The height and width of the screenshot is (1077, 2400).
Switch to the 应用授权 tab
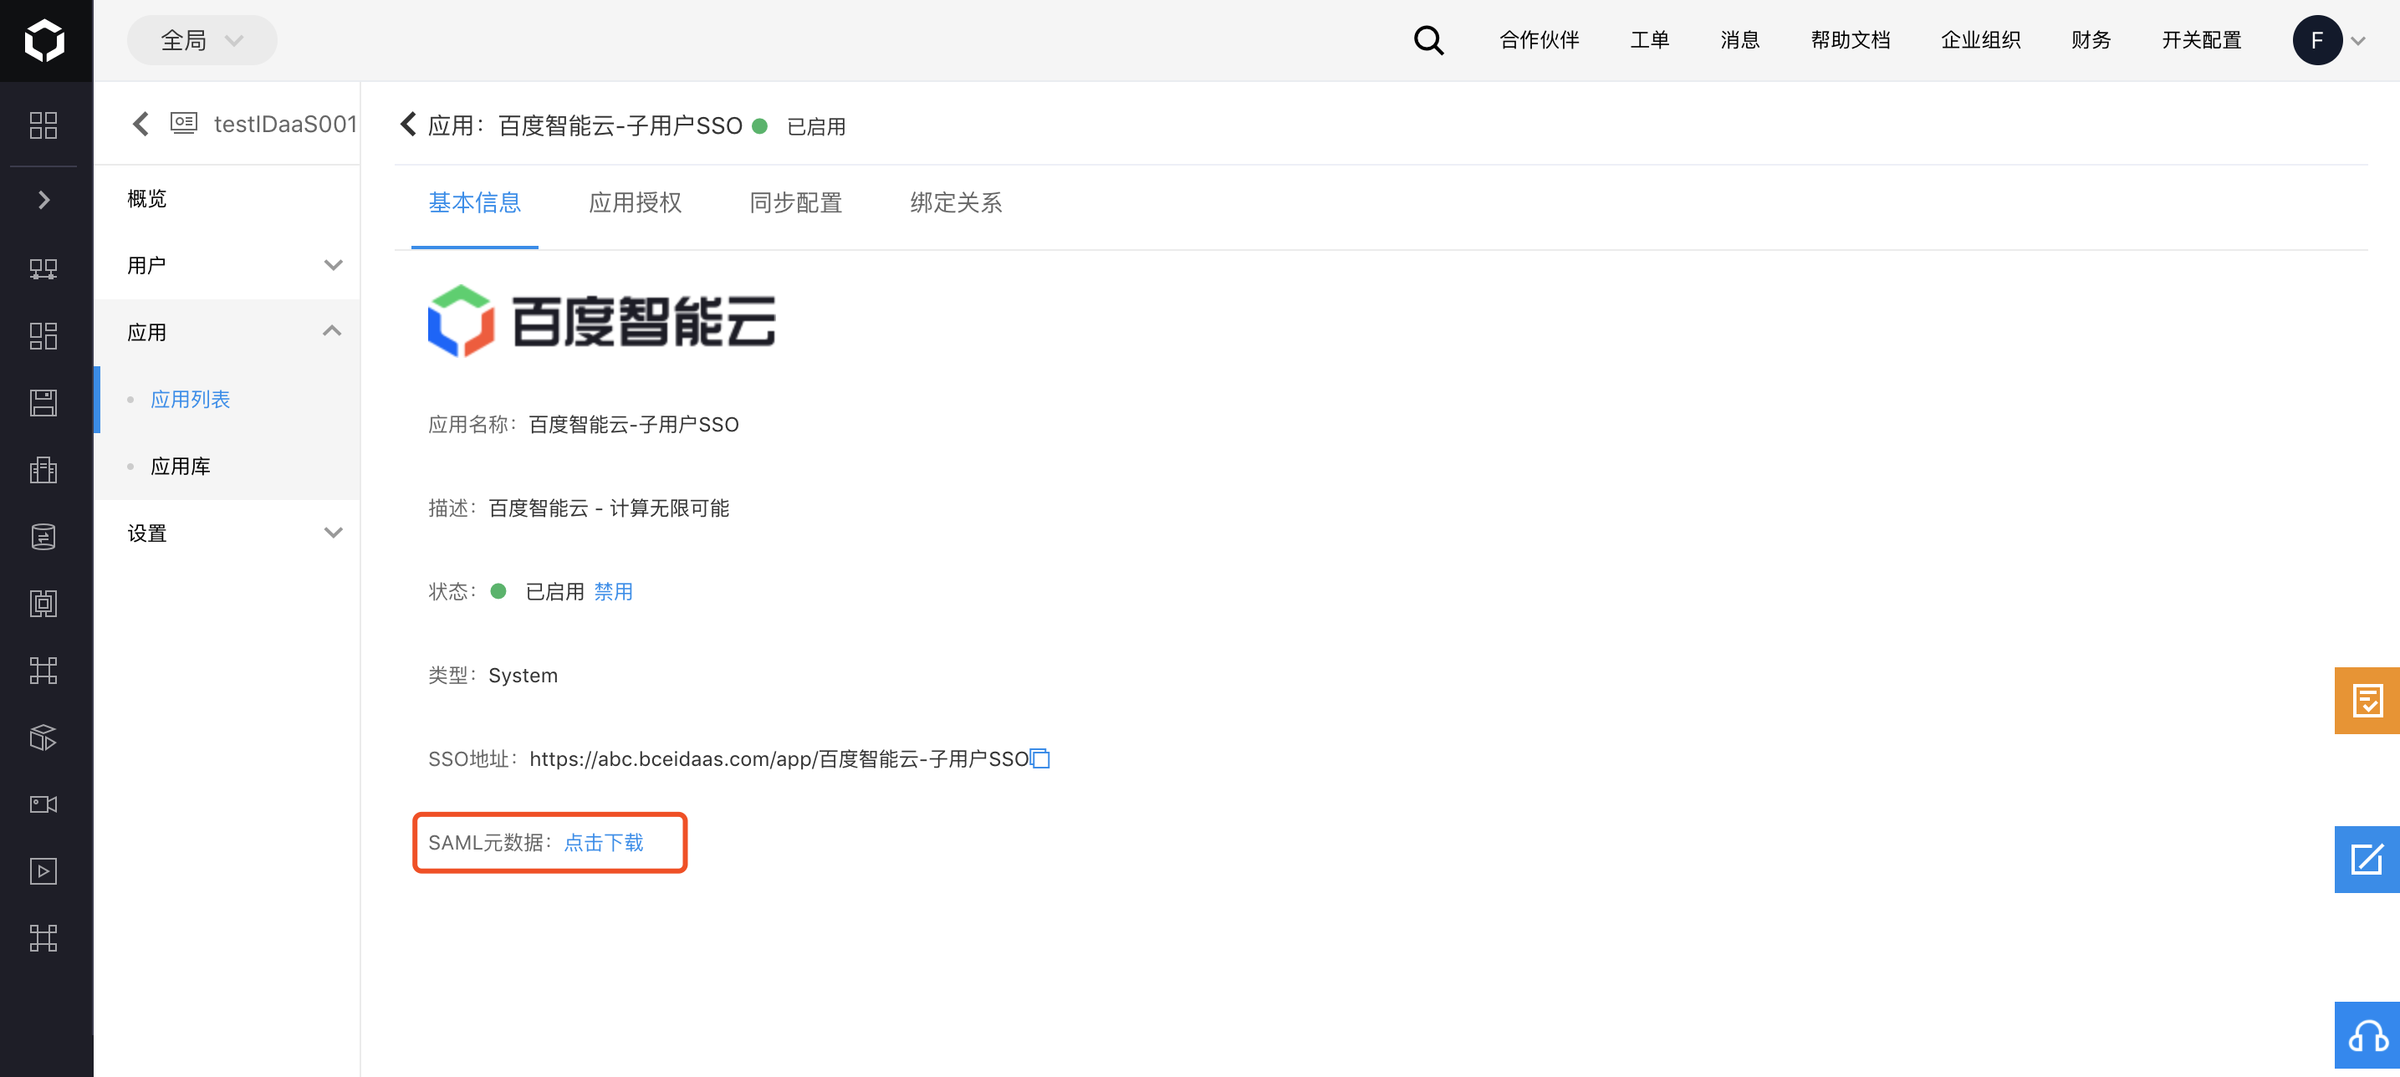[635, 202]
